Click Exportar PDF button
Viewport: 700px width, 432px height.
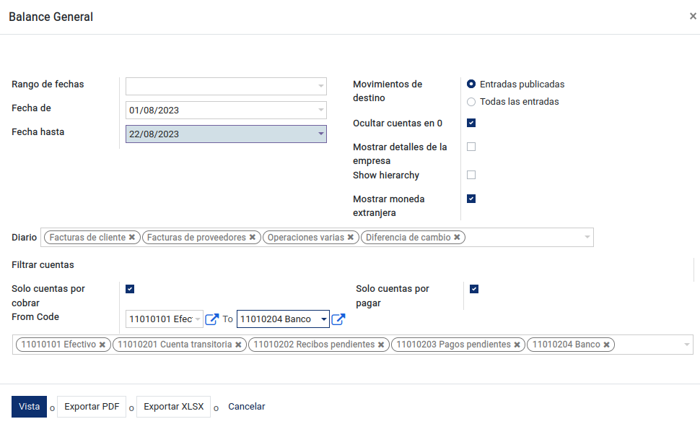click(92, 407)
